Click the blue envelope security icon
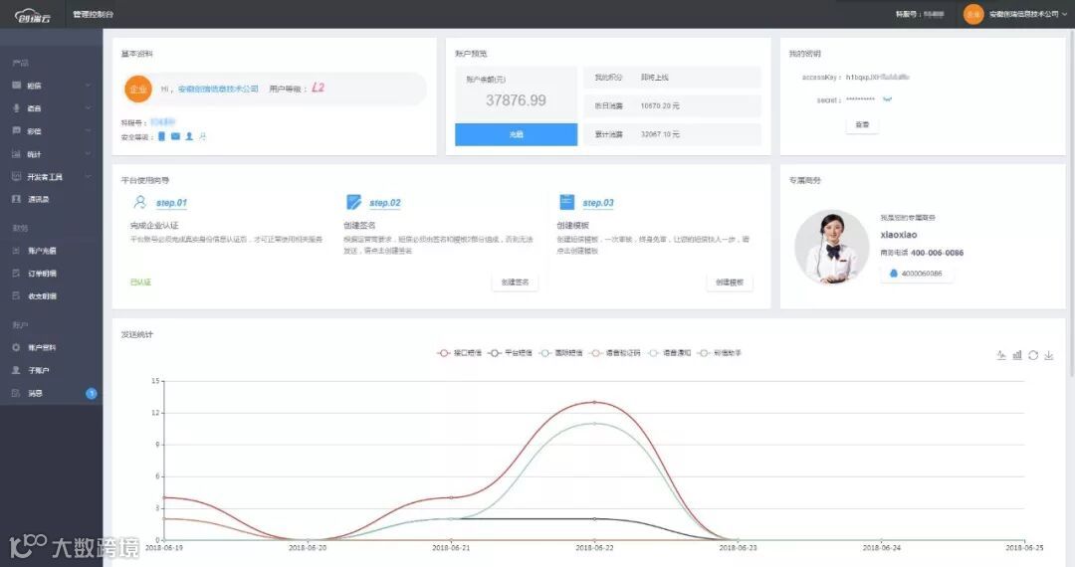Image resolution: width=1075 pixels, height=567 pixels. pos(175,136)
